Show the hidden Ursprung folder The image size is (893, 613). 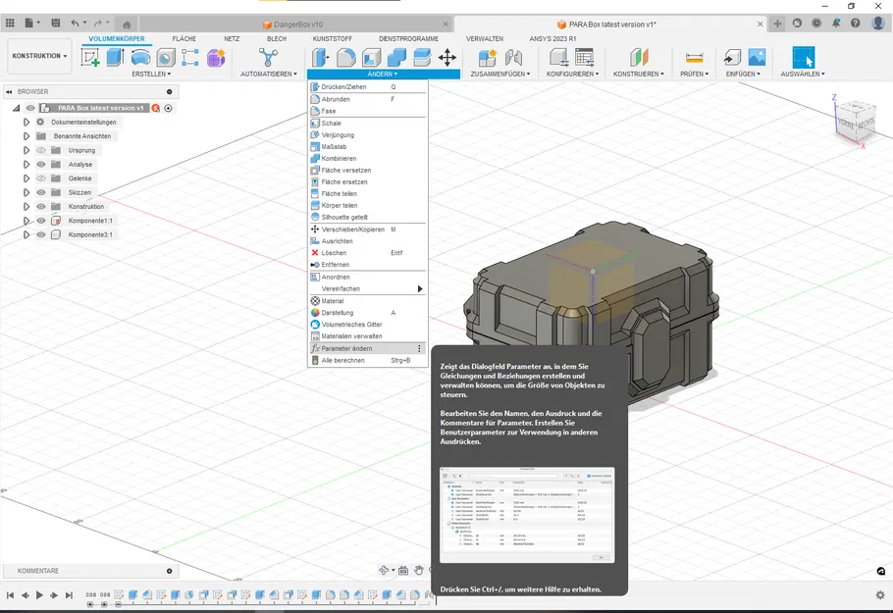click(x=41, y=150)
